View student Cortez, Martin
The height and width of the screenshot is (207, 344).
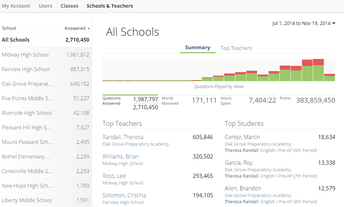(242, 137)
